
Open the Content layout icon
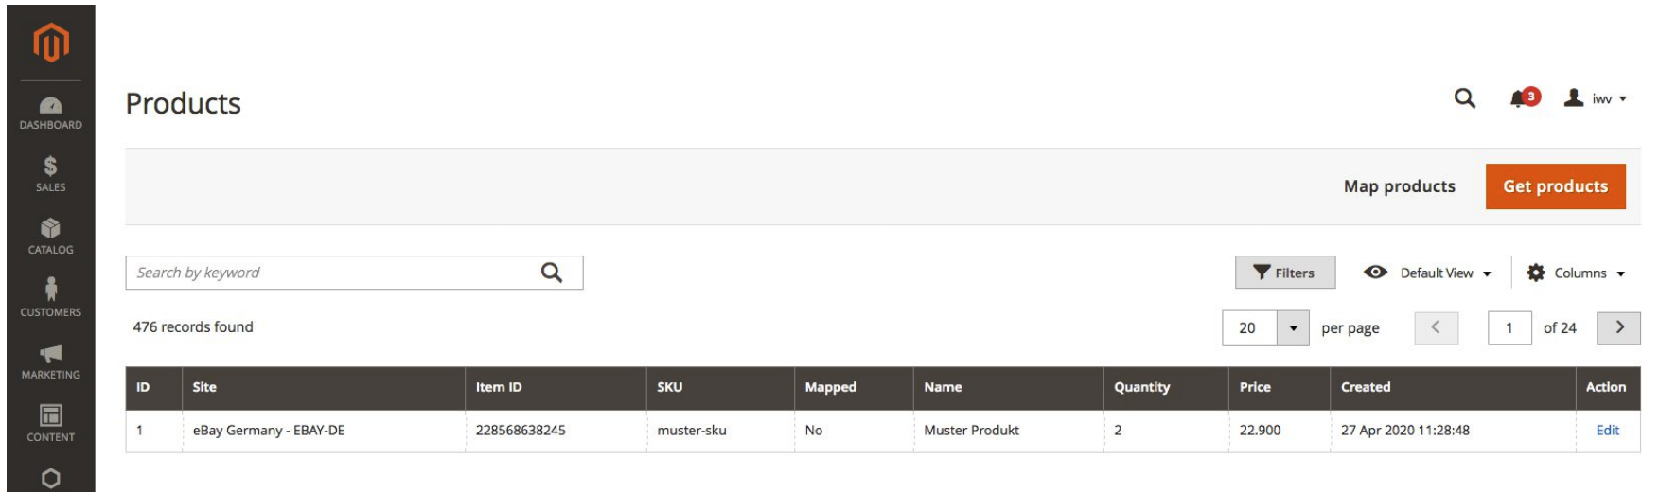(x=51, y=415)
